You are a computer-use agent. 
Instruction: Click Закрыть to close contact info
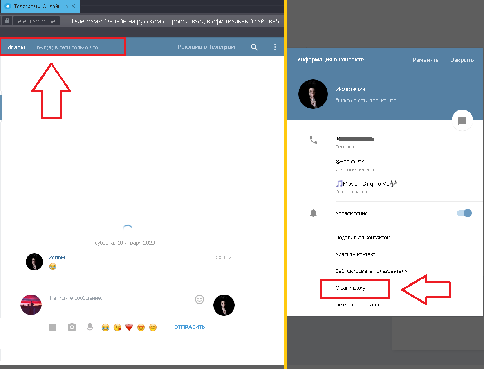pyautogui.click(x=462, y=60)
